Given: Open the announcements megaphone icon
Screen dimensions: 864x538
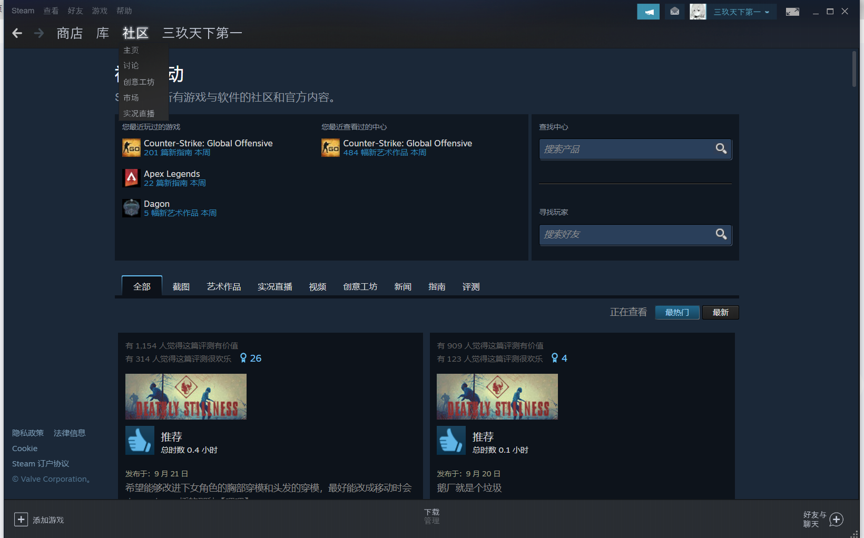Looking at the screenshot, I should [649, 12].
